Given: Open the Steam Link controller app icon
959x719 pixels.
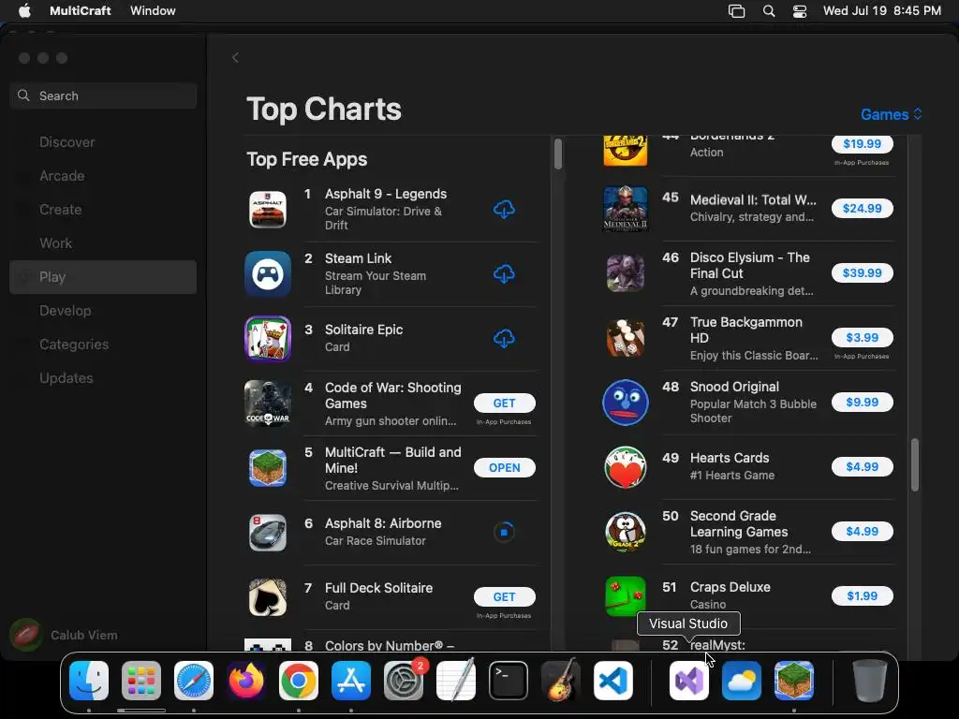Looking at the screenshot, I should click(x=268, y=274).
